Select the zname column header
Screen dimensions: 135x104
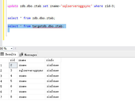point(31,60)
